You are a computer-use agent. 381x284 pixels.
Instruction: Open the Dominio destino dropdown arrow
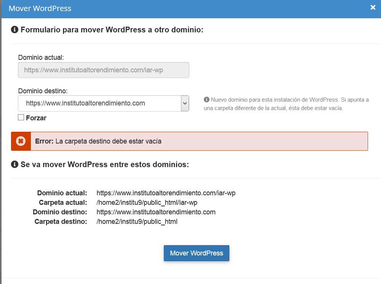pyautogui.click(x=185, y=104)
